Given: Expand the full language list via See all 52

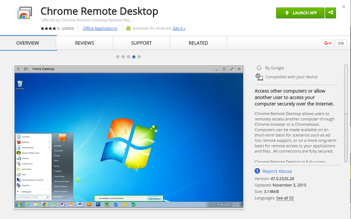Looking at the screenshot, I should pyautogui.click(x=285, y=198).
